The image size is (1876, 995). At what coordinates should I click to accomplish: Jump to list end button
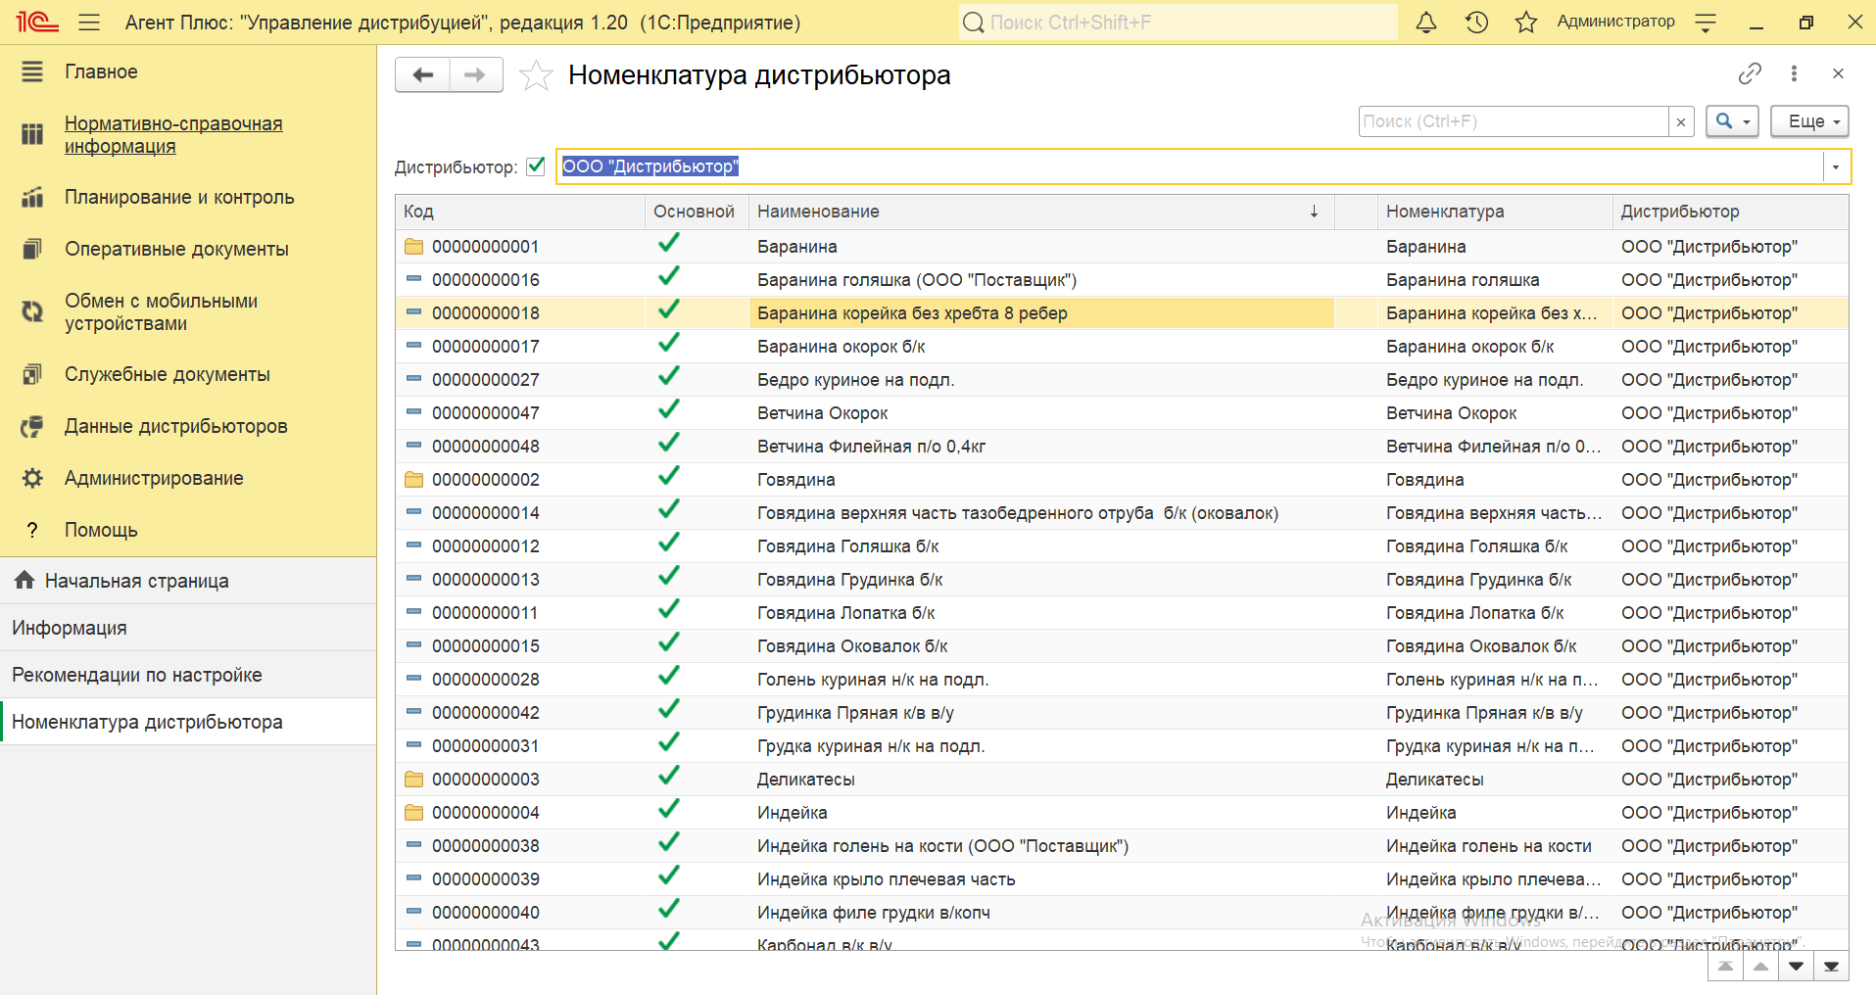pyautogui.click(x=1831, y=967)
